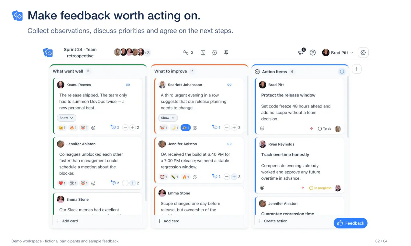Expand Show on Keanu Reeves' card
411x246 pixels.
pos(67,118)
